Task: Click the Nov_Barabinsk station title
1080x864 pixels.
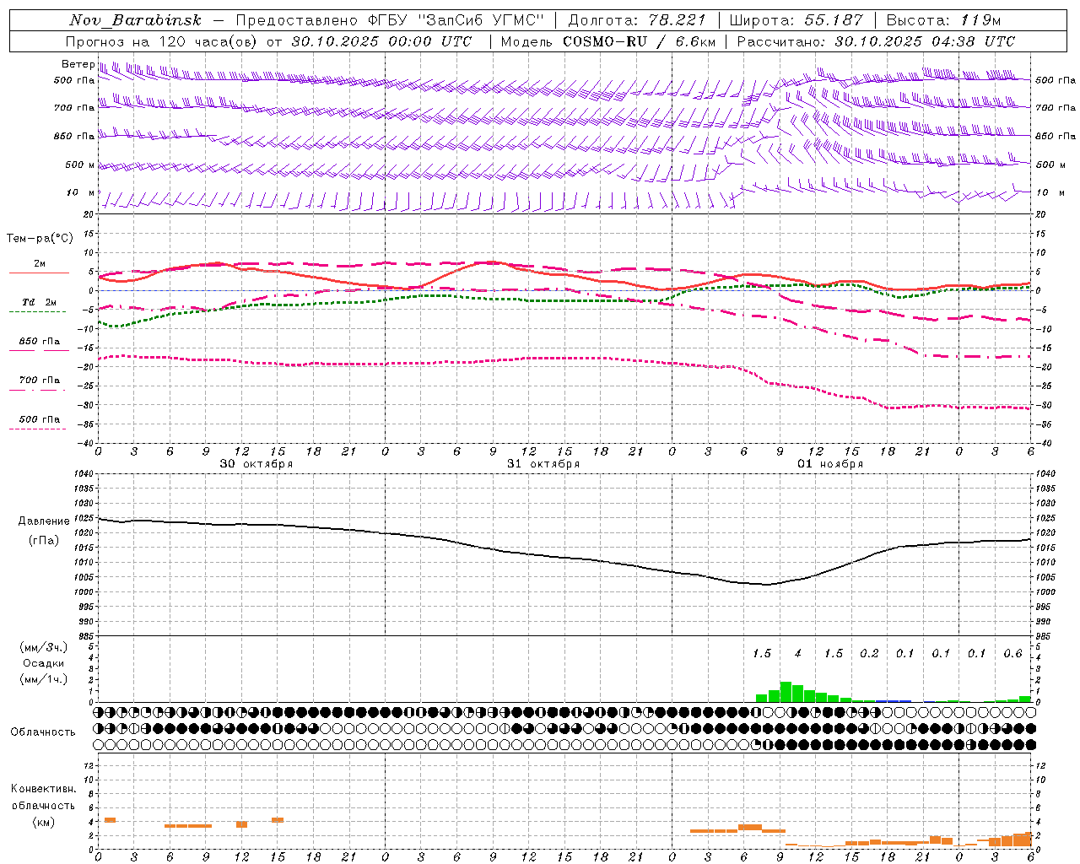Action: (x=136, y=20)
